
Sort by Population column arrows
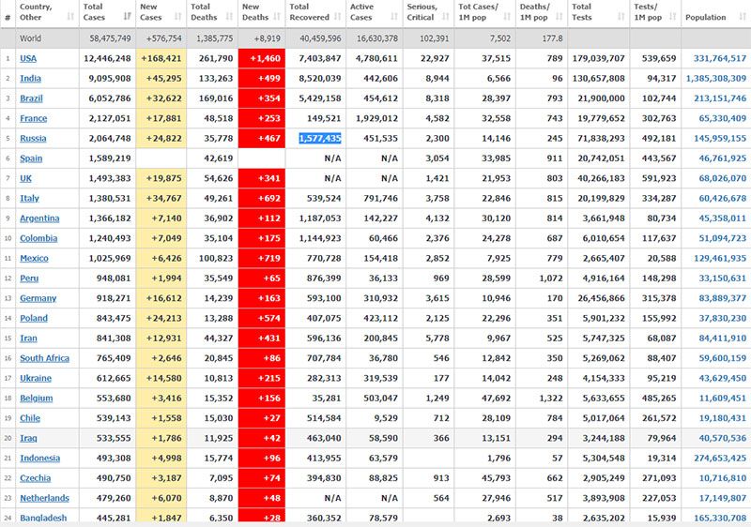[x=743, y=17]
